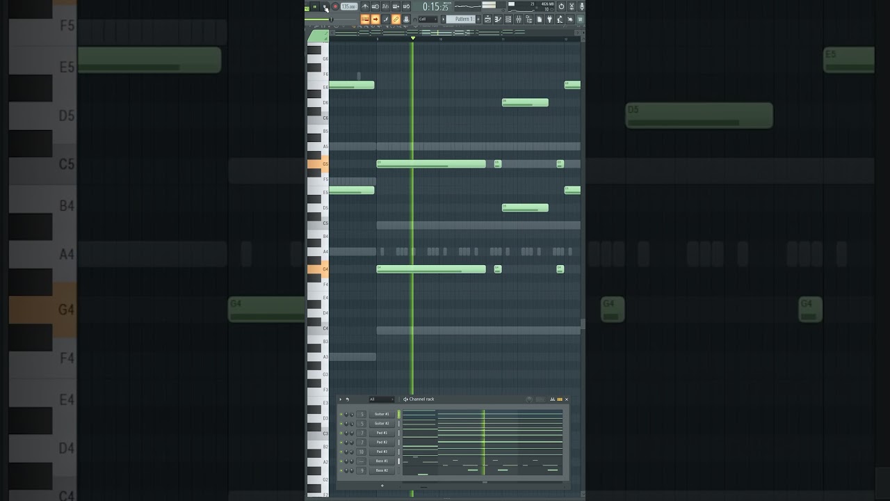Mute the Bass #1 channel LED
890x501 pixels.
pyautogui.click(x=341, y=461)
